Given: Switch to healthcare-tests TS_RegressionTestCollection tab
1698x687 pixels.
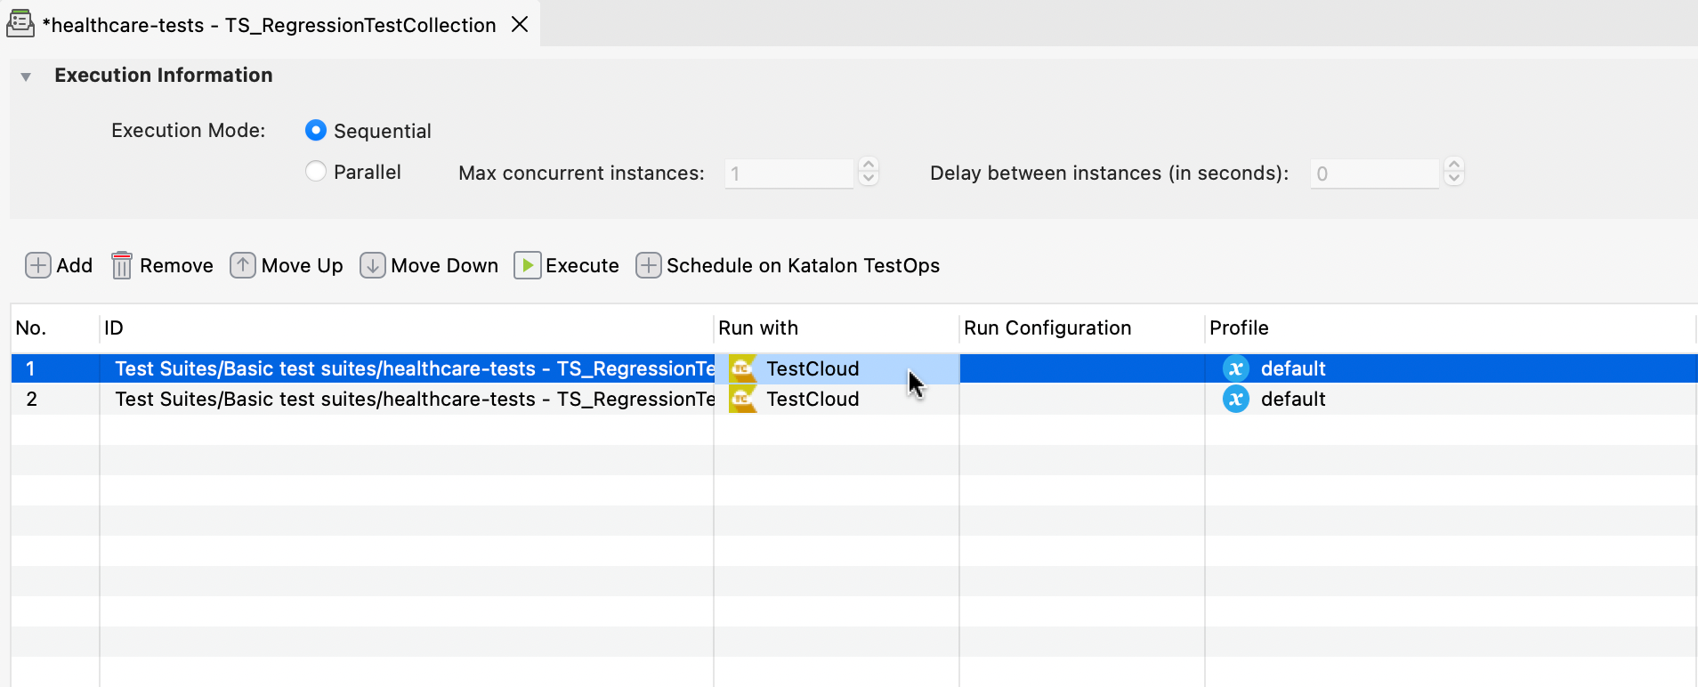Looking at the screenshot, I should (x=267, y=25).
